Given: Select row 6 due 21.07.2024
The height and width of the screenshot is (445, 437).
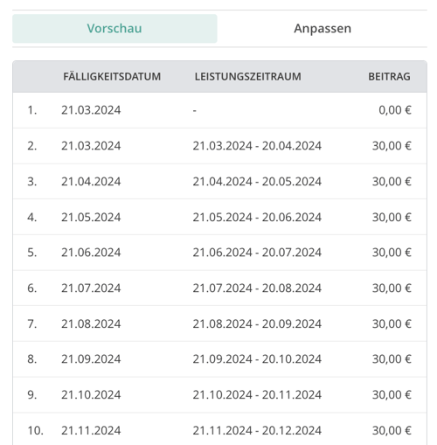Looking at the screenshot, I should point(219,289).
